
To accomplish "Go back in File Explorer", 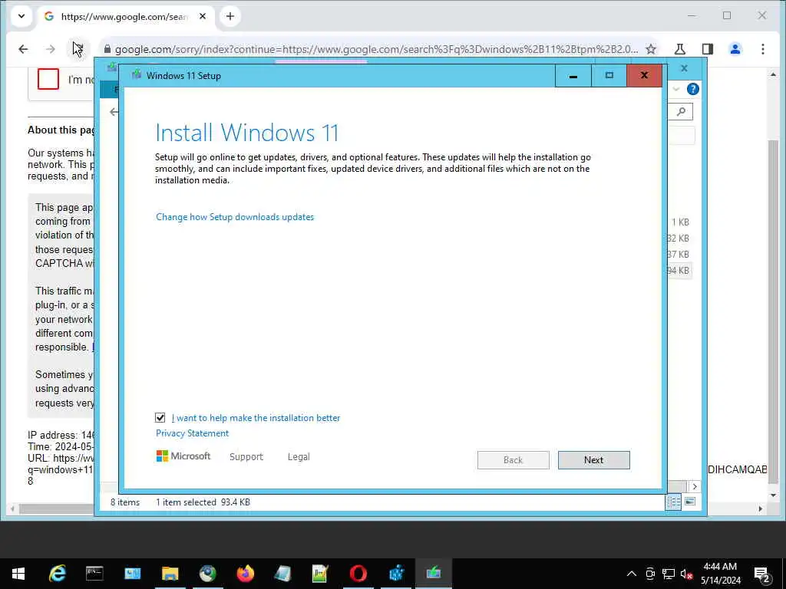I will pyautogui.click(x=114, y=112).
